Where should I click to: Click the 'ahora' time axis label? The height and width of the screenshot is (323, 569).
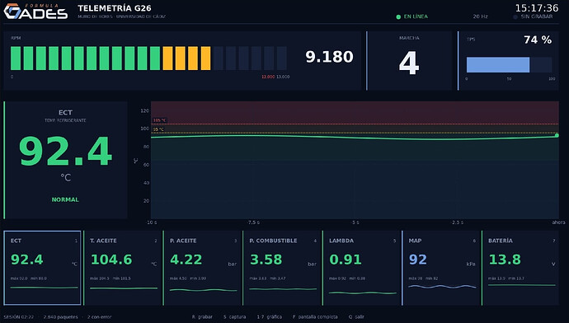(559, 222)
